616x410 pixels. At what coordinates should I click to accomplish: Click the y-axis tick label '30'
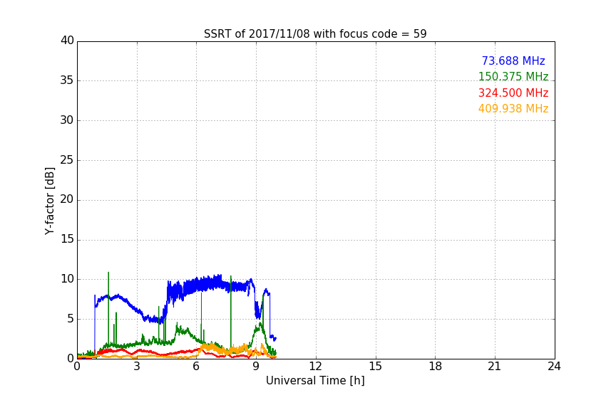point(67,120)
